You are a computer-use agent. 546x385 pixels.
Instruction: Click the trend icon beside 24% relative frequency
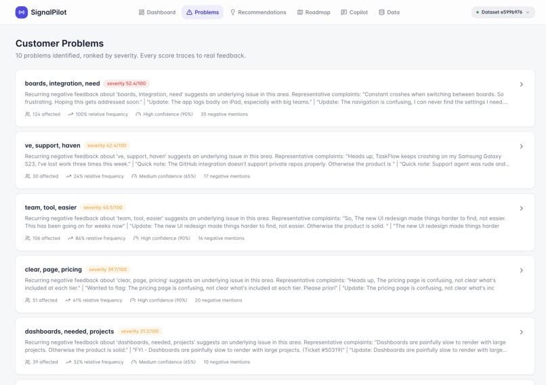[x=68, y=176]
